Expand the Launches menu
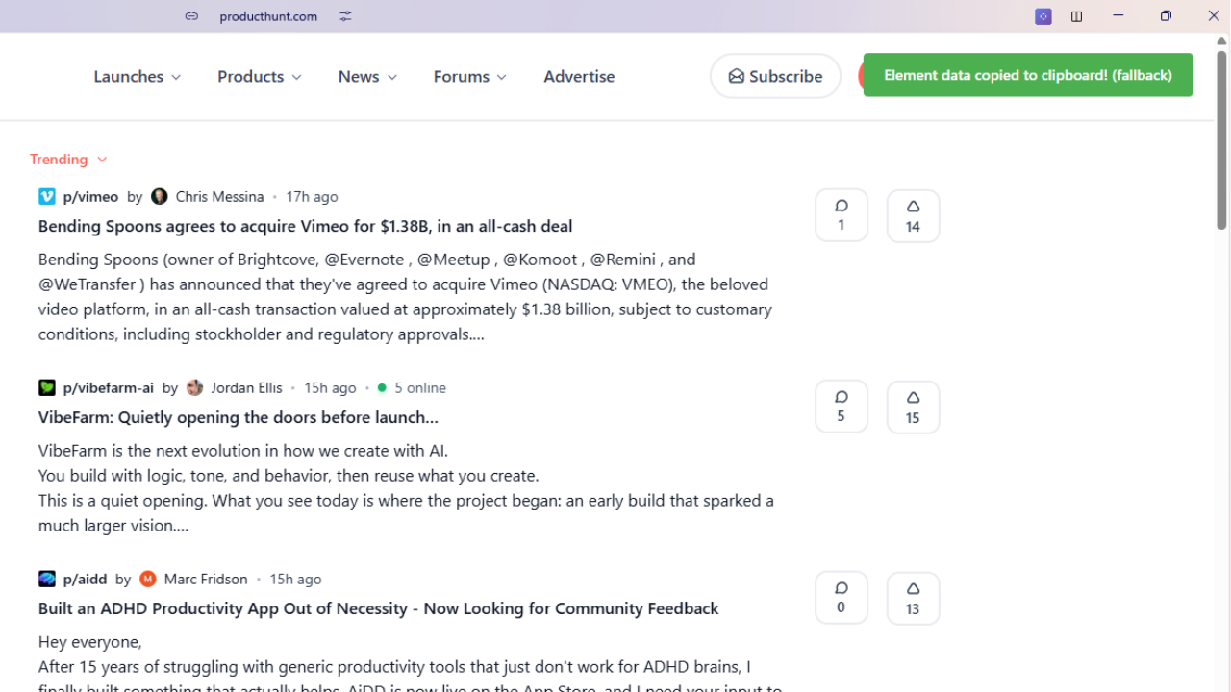Viewport: 1231px width, 692px height. coord(138,76)
